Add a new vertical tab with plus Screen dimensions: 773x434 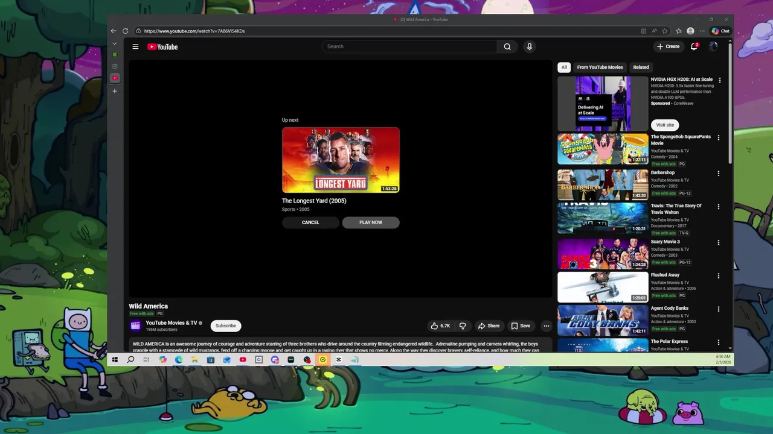point(115,91)
